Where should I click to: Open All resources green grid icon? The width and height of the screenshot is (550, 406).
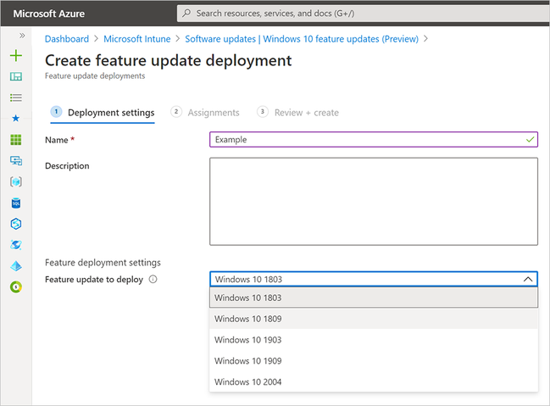click(x=16, y=140)
